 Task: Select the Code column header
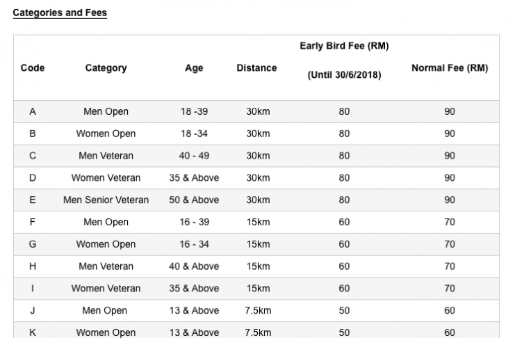[x=33, y=67]
